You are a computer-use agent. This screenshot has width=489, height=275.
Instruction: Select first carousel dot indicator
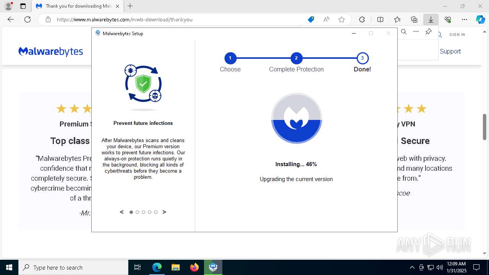[x=131, y=212]
